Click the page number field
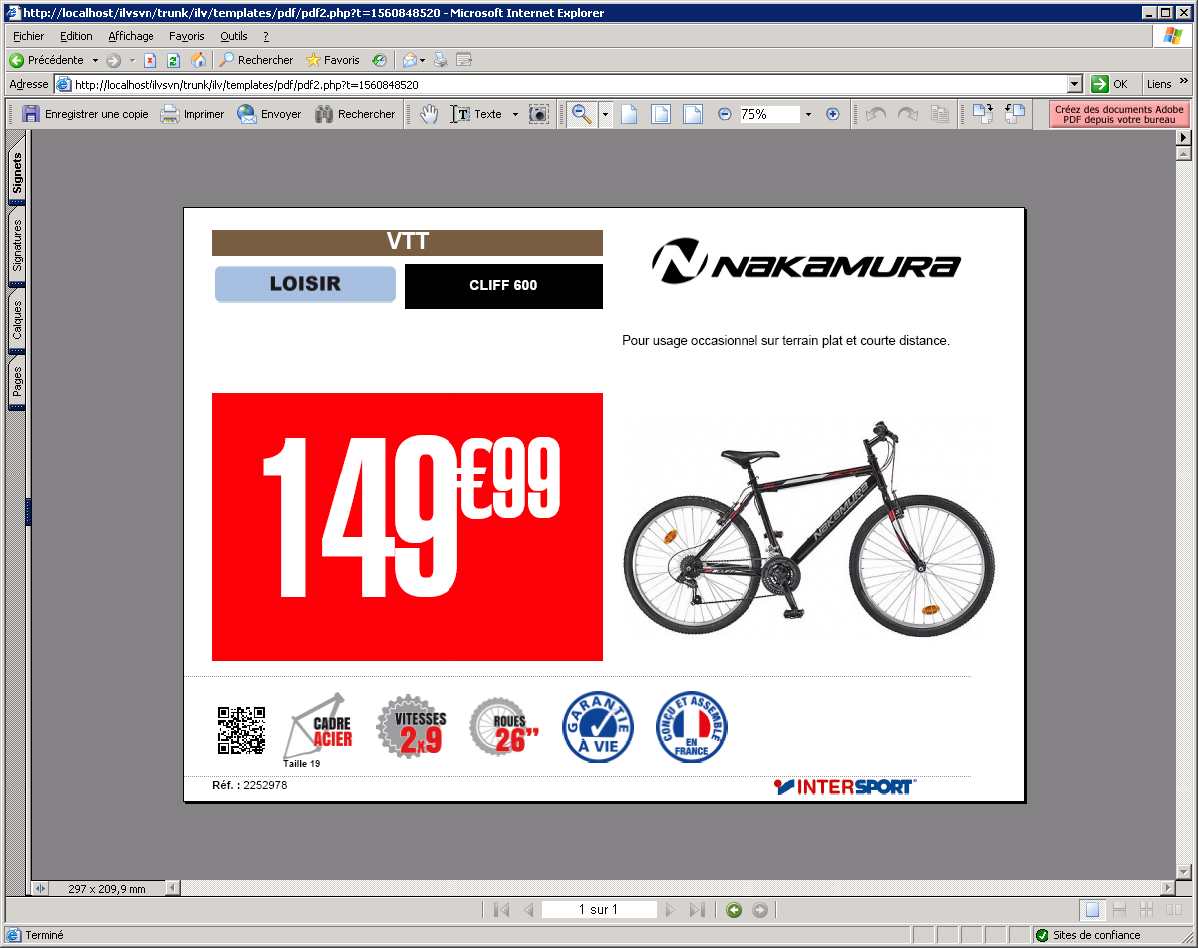1198x948 pixels. tap(599, 909)
